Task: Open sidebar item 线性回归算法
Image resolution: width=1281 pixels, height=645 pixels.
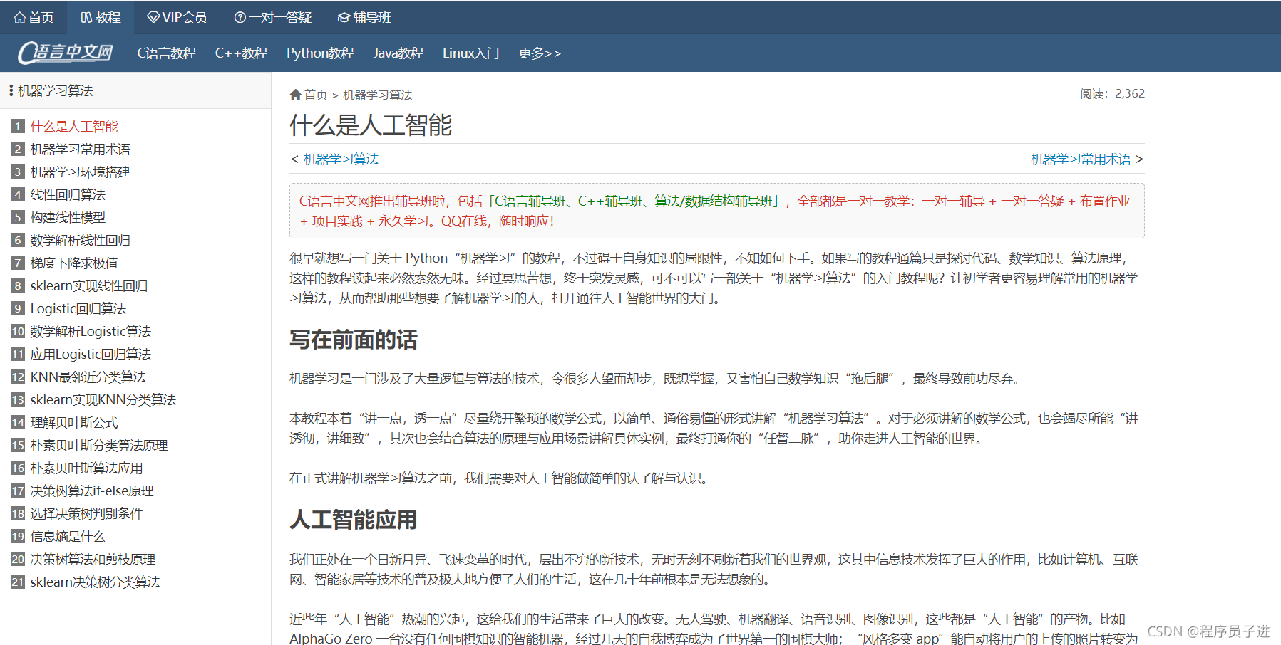Action: (68, 194)
